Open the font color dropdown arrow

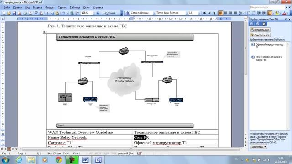point(287,13)
